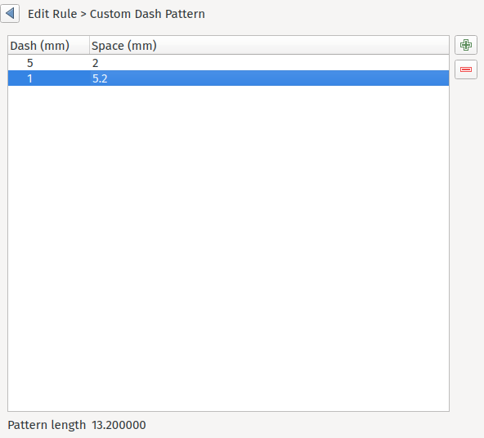Select the dash value 1 in highlighted row
Image resolution: width=484 pixels, height=438 pixels.
49,78
